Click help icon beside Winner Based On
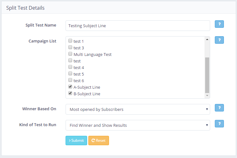 [x=219, y=108]
